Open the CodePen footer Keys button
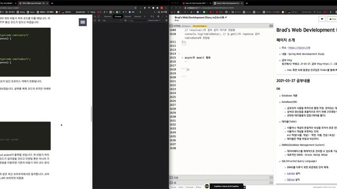 coord(199,187)
